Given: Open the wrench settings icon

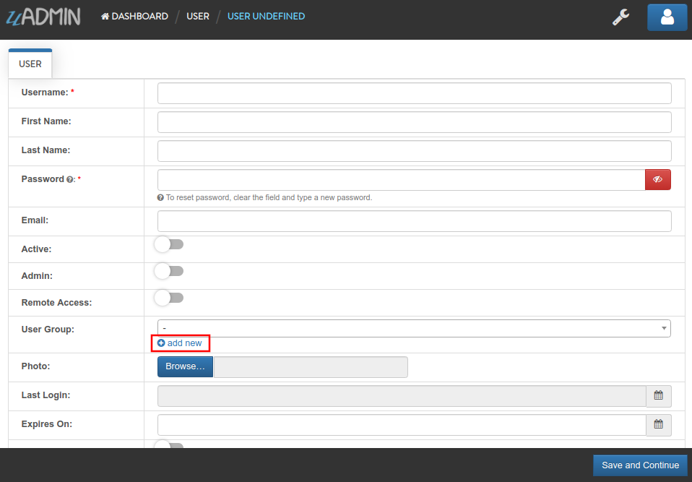Looking at the screenshot, I should [620, 17].
